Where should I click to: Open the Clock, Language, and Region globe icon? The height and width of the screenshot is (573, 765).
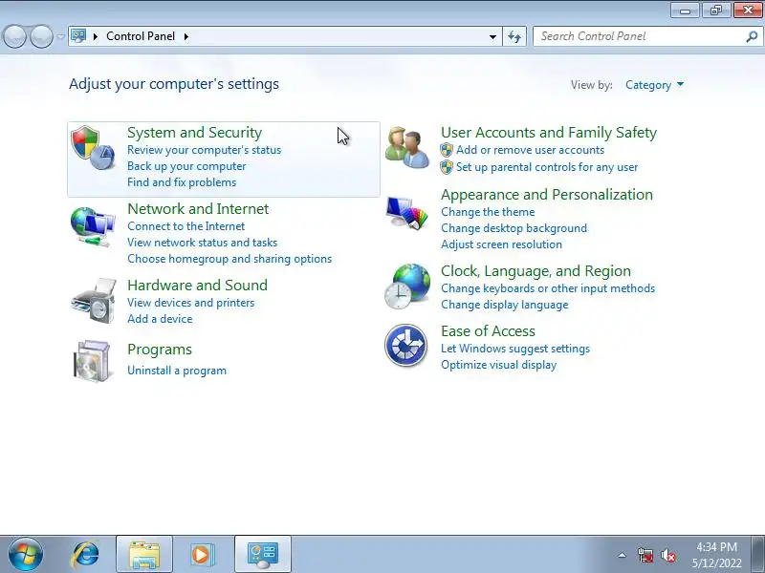pos(407,286)
